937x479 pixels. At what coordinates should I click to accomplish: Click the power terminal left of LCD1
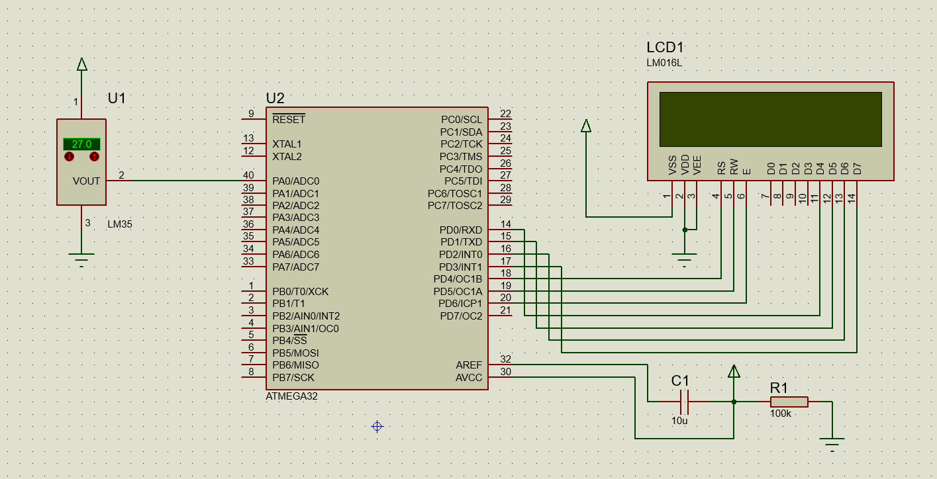pos(586,126)
